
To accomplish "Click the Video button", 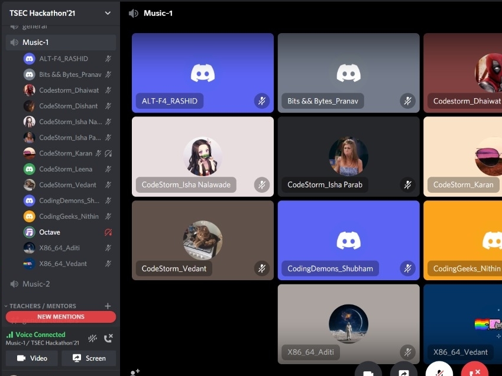I will [x=32, y=358].
